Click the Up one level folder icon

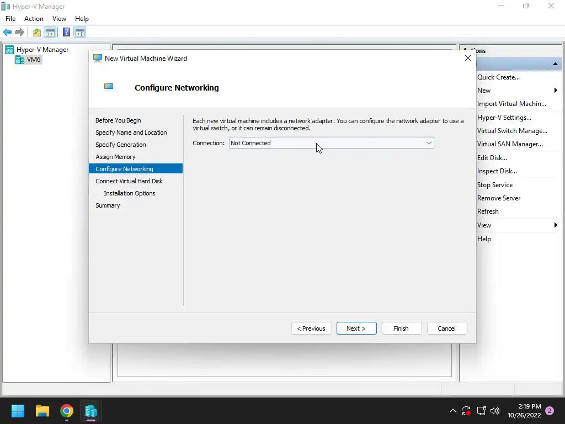(x=37, y=33)
